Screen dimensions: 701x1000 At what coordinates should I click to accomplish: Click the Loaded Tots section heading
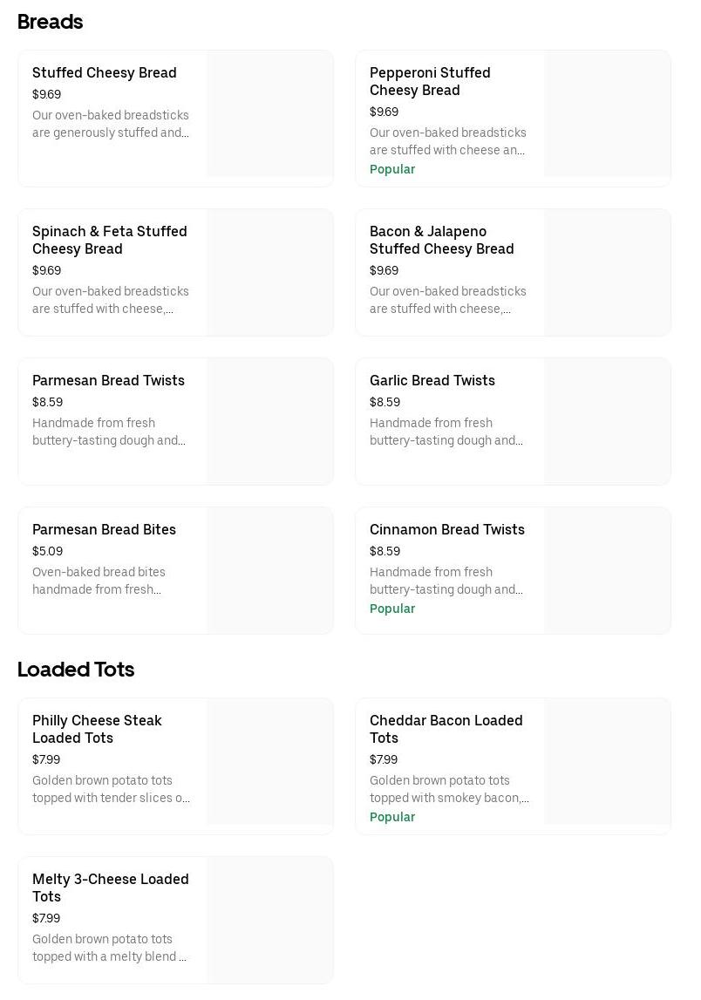[x=76, y=670]
